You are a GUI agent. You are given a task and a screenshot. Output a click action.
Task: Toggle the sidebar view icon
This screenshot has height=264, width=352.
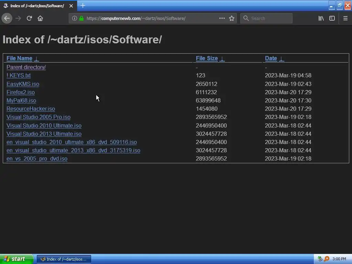332,19
